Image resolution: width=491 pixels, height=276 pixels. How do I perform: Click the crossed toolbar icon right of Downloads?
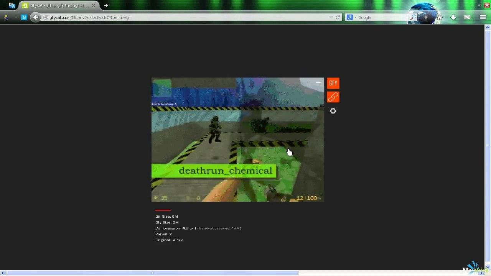[x=467, y=17]
